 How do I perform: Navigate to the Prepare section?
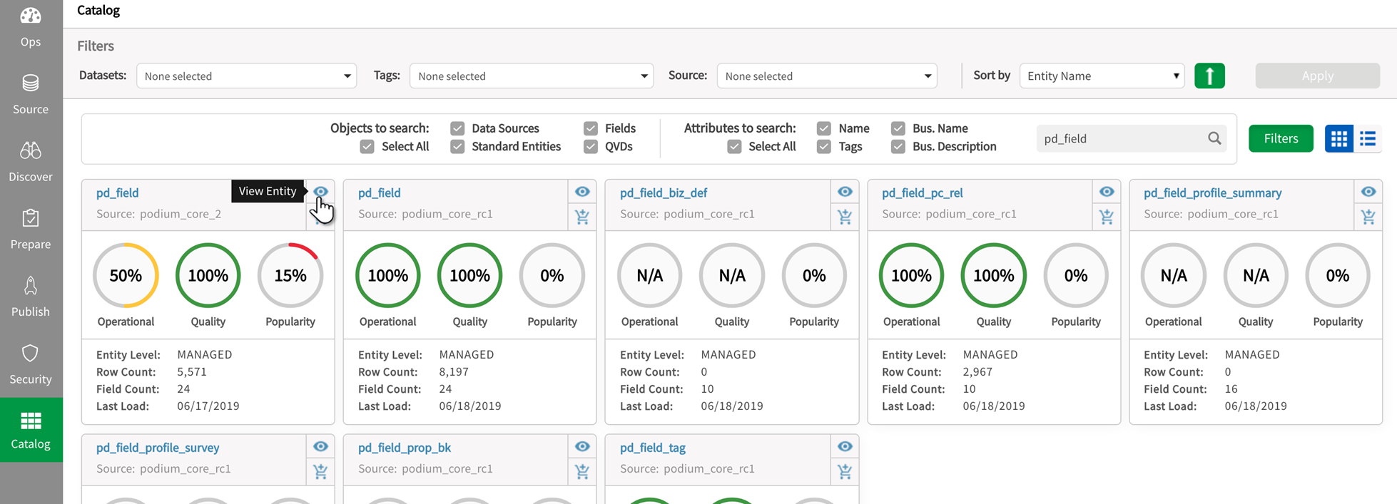31,230
